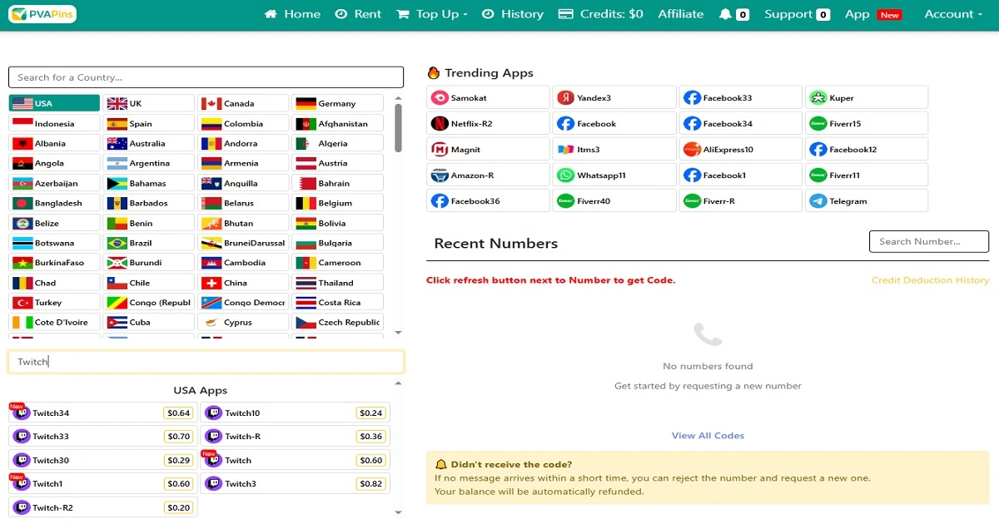
Task: Focus the Search Number field
Action: click(928, 241)
